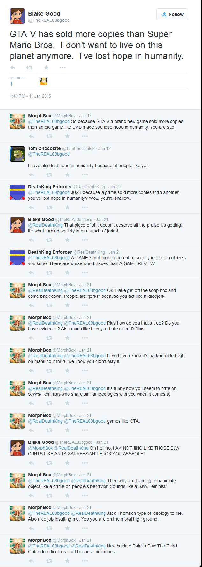202x567 pixels.
Task: Open the retweeter's avatar thumbnail
Action: click(44, 81)
